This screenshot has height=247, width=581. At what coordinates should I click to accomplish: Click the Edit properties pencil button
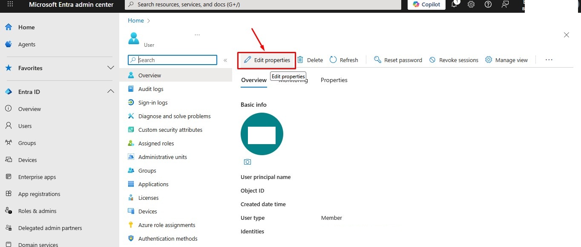(267, 60)
